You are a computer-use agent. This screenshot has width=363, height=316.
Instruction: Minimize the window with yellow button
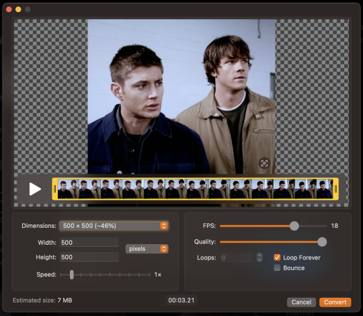click(x=18, y=9)
